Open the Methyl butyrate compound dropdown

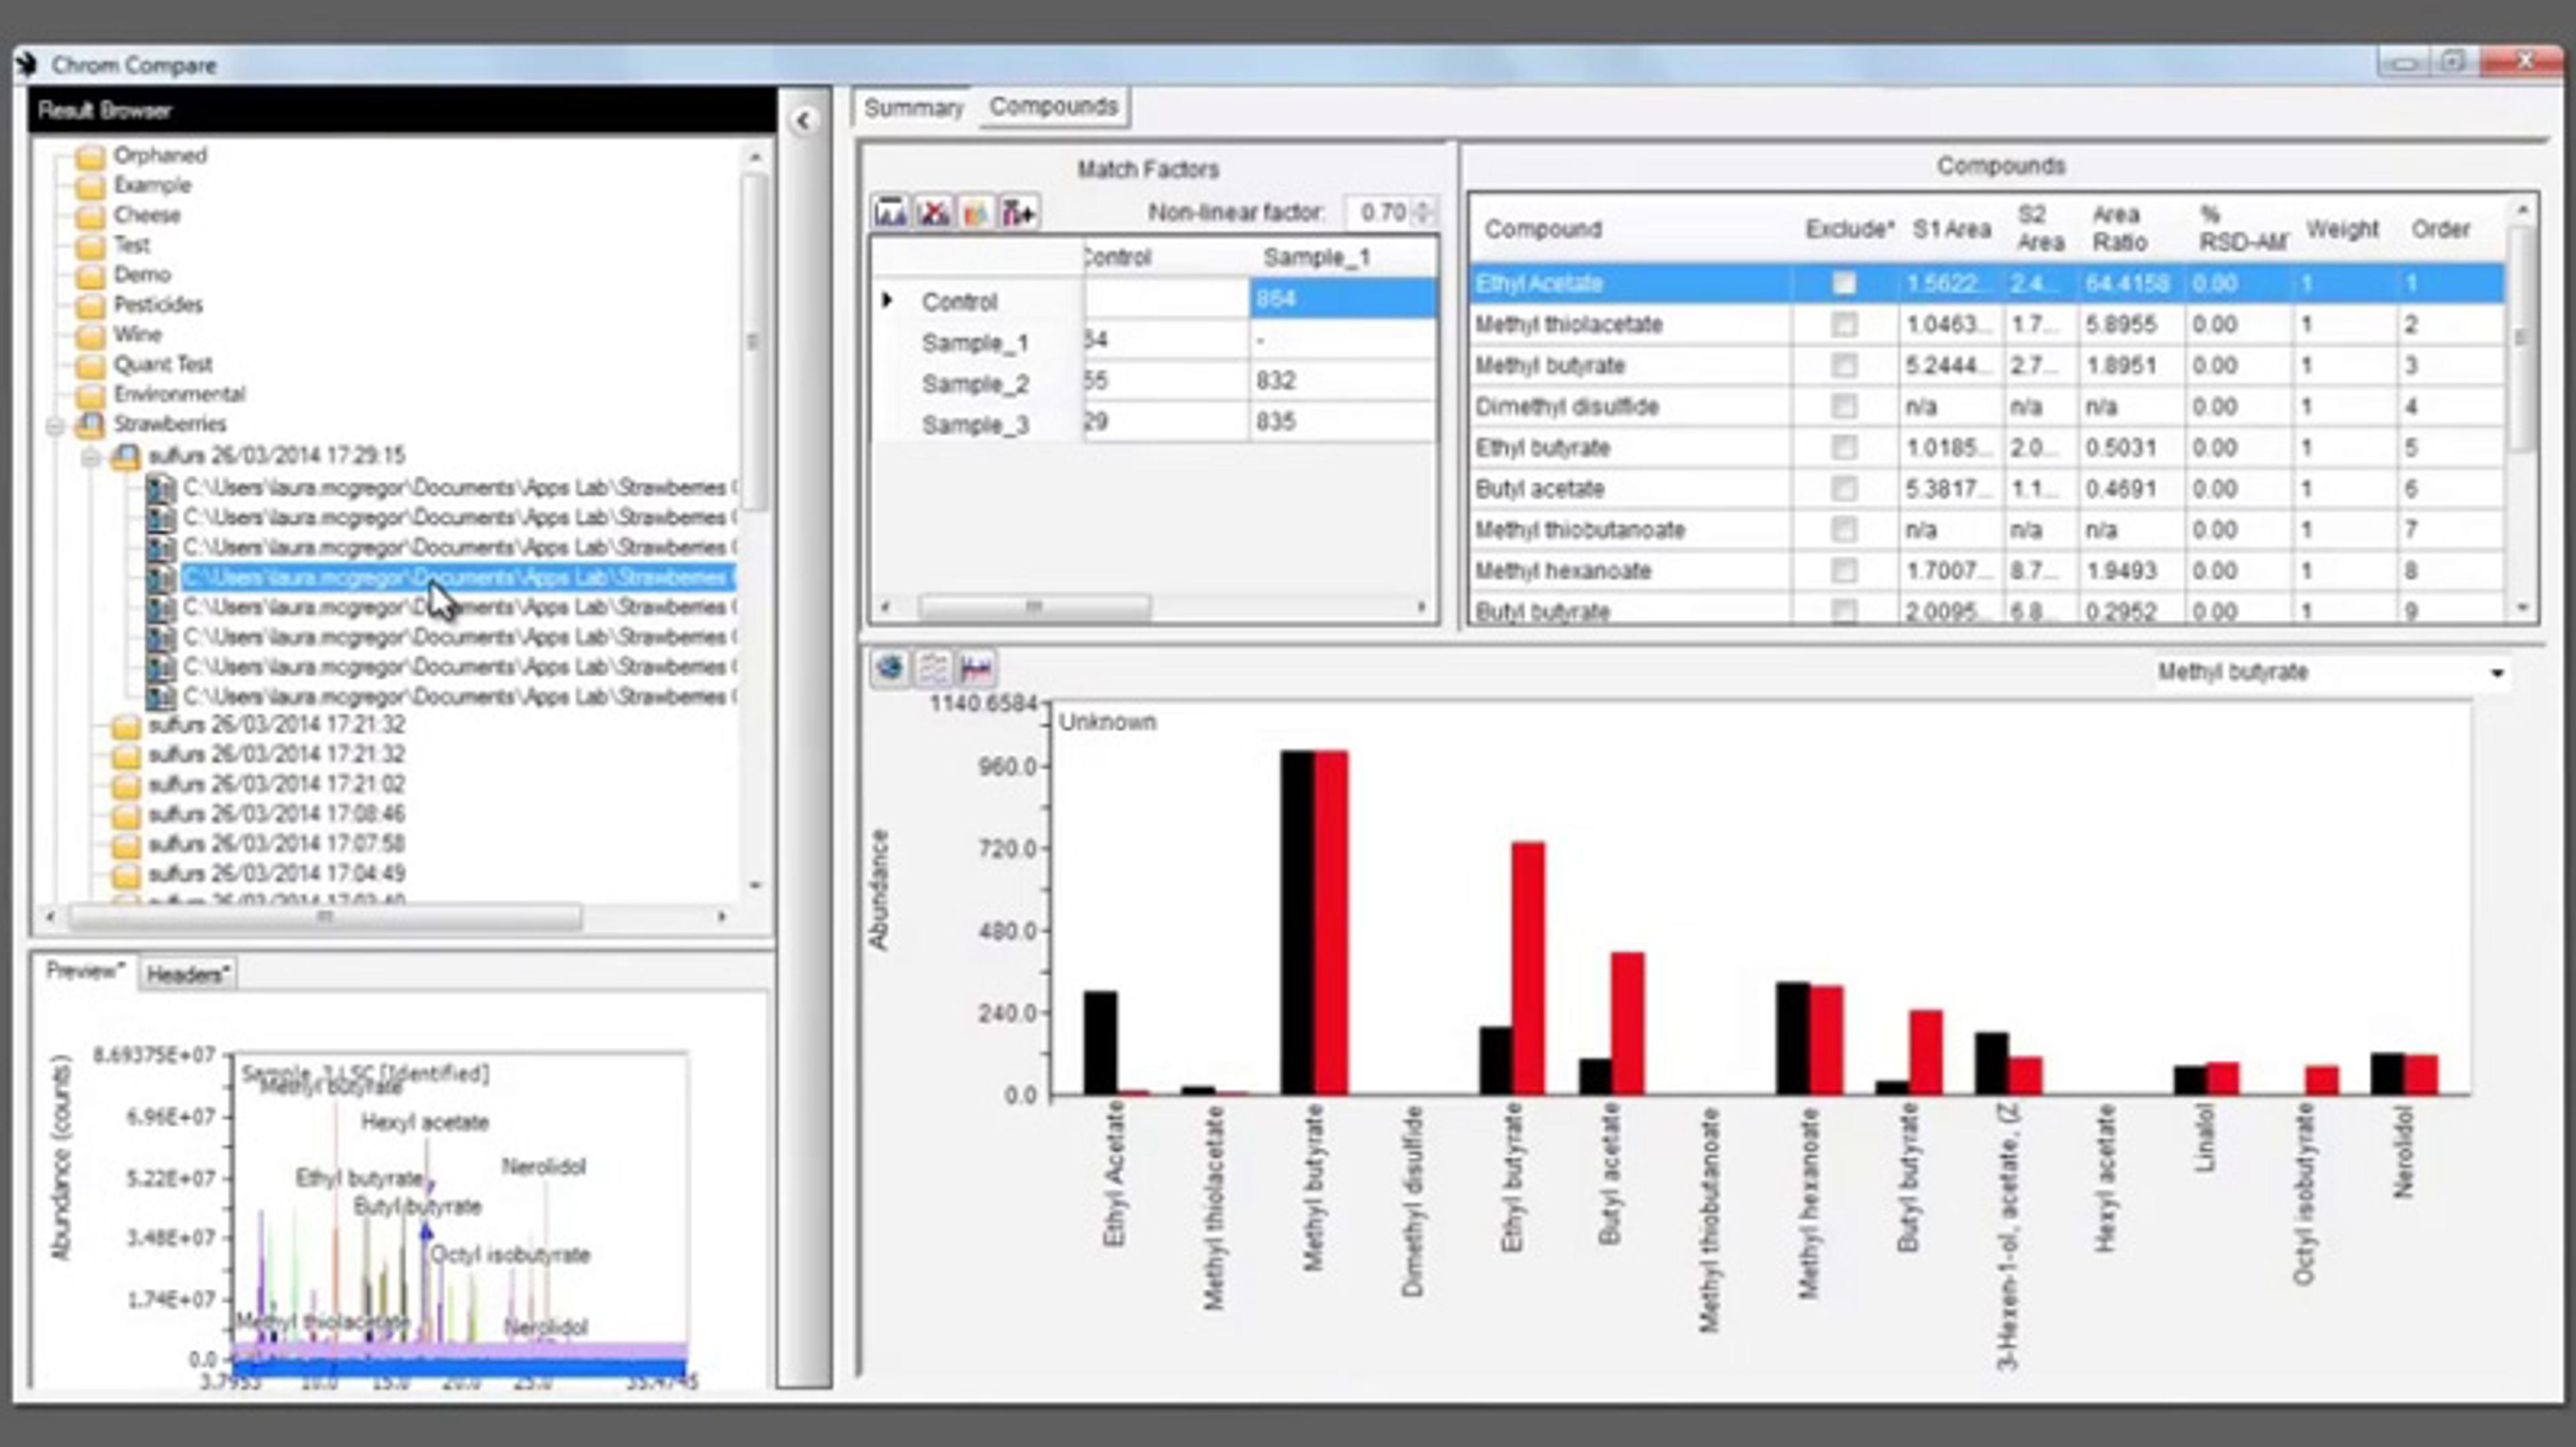(2496, 673)
